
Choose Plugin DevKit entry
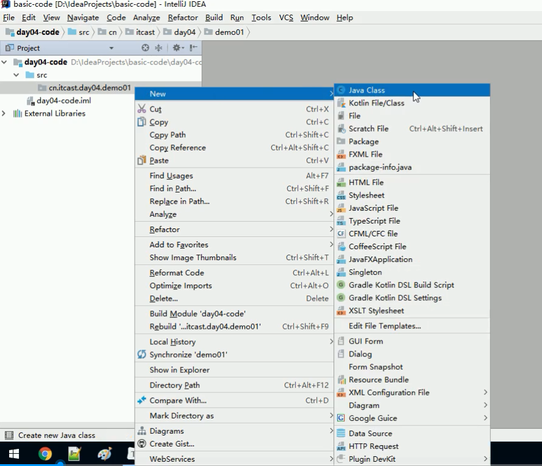412,459
